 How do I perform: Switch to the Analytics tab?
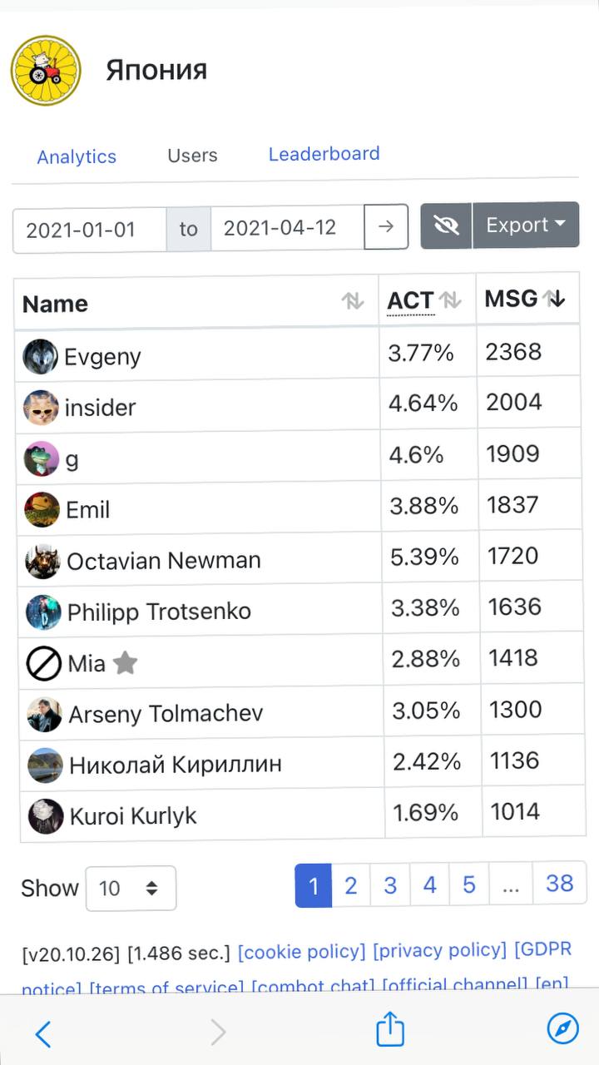pyautogui.click(x=77, y=156)
